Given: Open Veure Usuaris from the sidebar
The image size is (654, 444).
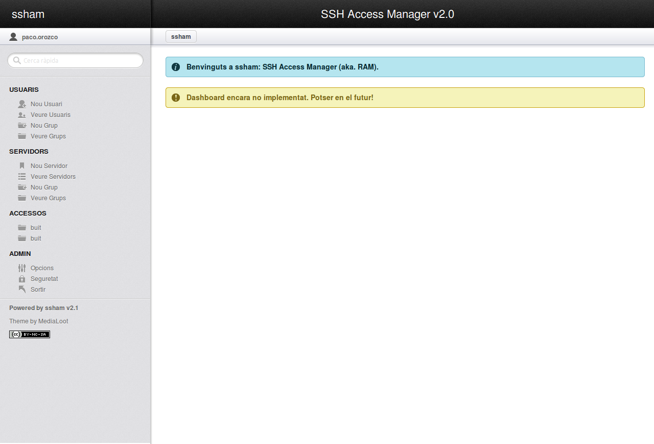Looking at the screenshot, I should pos(51,114).
